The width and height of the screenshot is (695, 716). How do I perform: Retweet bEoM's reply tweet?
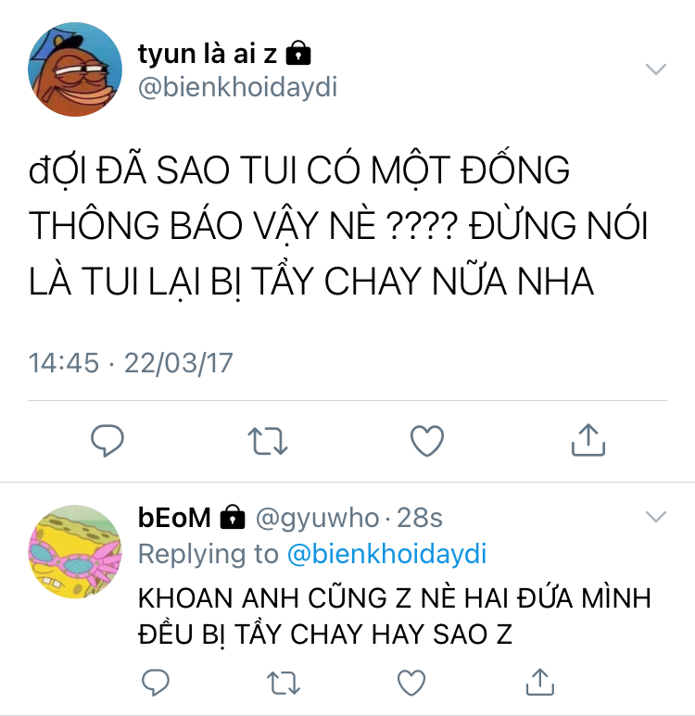[x=284, y=683]
